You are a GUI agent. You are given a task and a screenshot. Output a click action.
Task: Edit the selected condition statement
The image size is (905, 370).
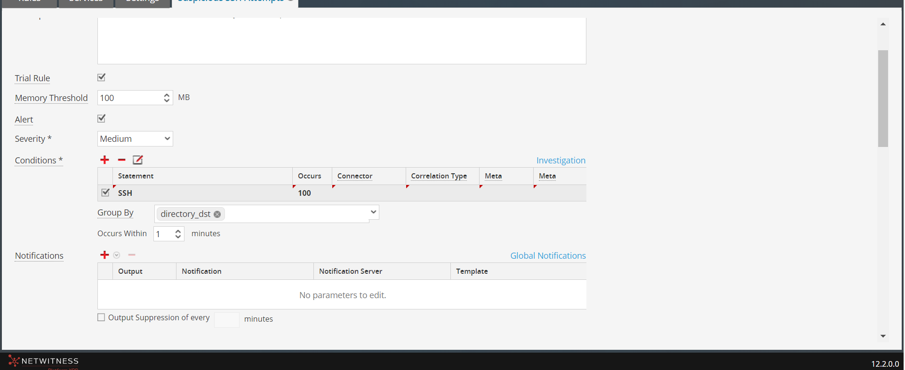click(138, 160)
